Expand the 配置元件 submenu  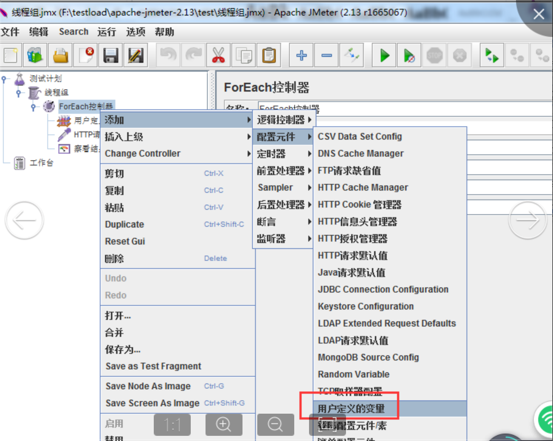(284, 137)
